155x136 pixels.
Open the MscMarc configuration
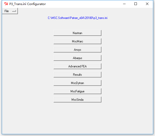click(77, 41)
